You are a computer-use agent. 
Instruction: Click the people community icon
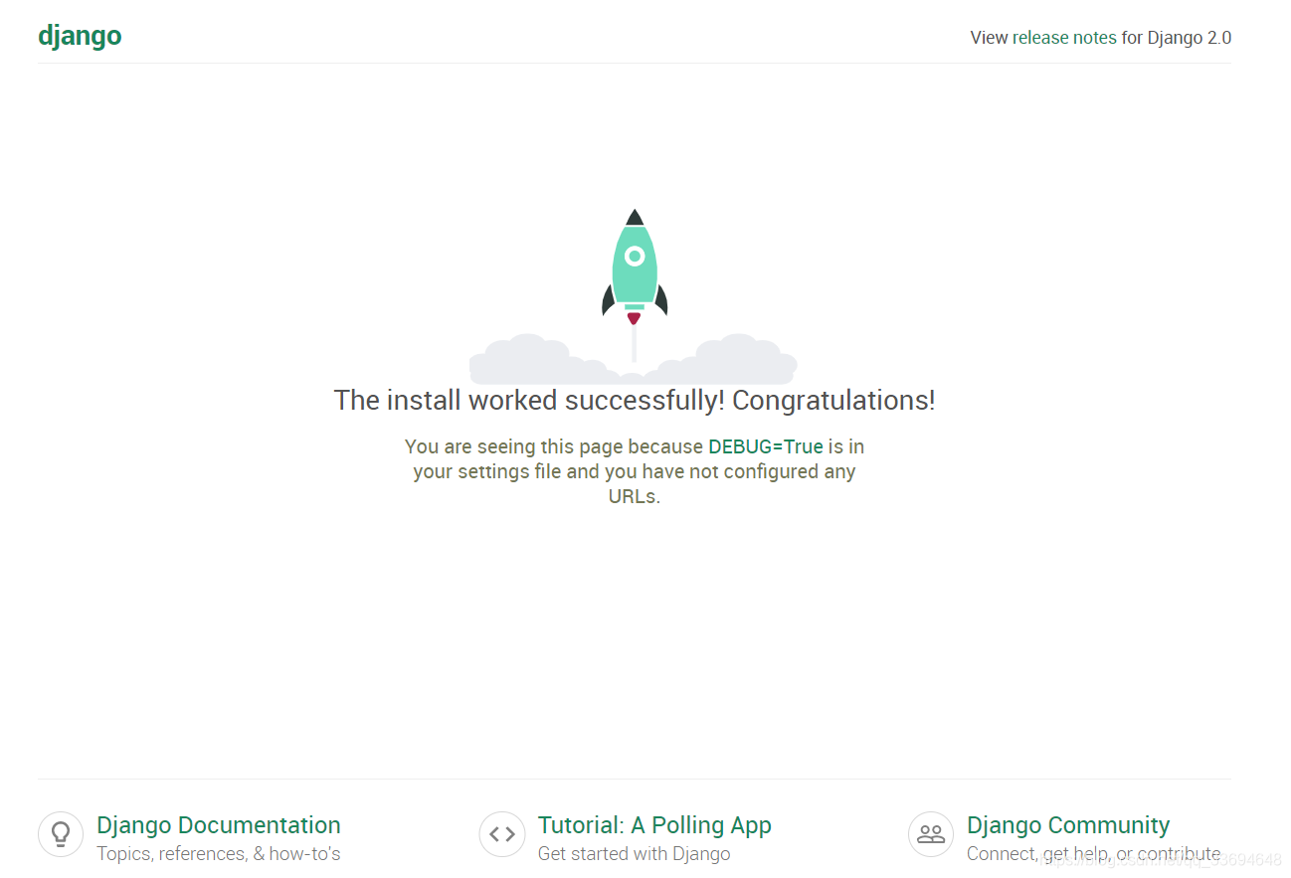tap(931, 834)
